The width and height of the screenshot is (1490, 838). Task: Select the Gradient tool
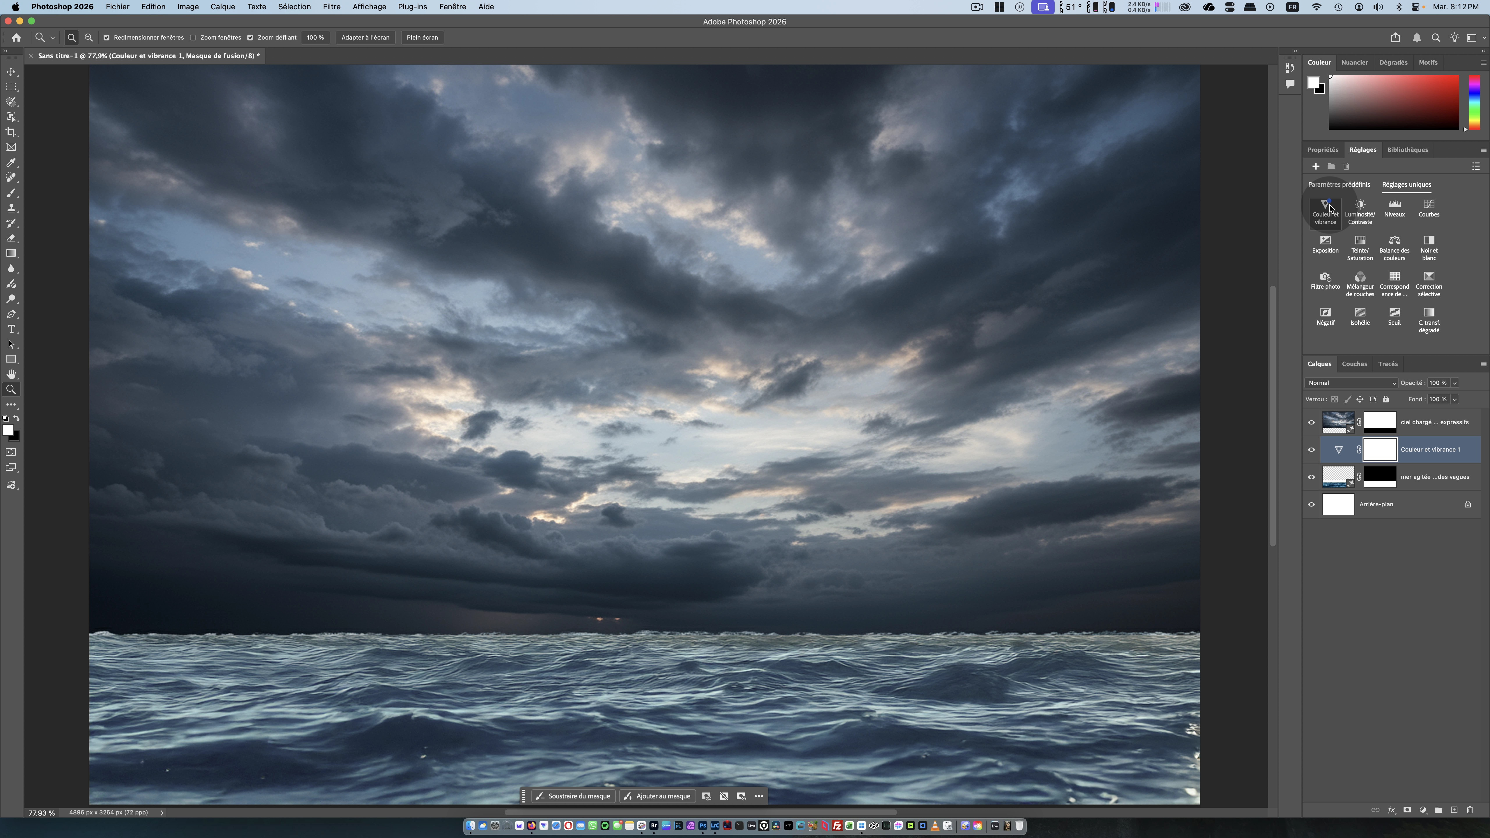coord(11,253)
